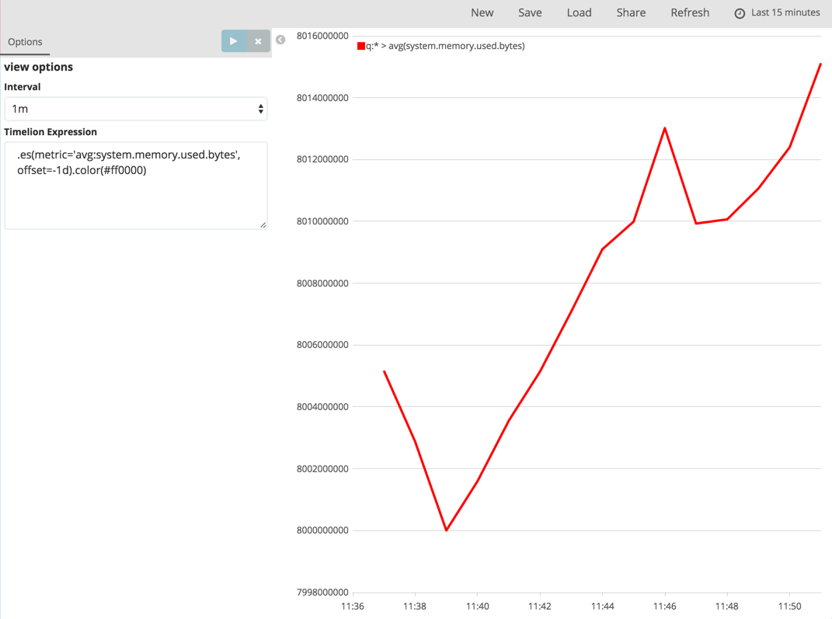Screen dimensions: 832x619
Task: Open the Load menu
Action: point(579,12)
